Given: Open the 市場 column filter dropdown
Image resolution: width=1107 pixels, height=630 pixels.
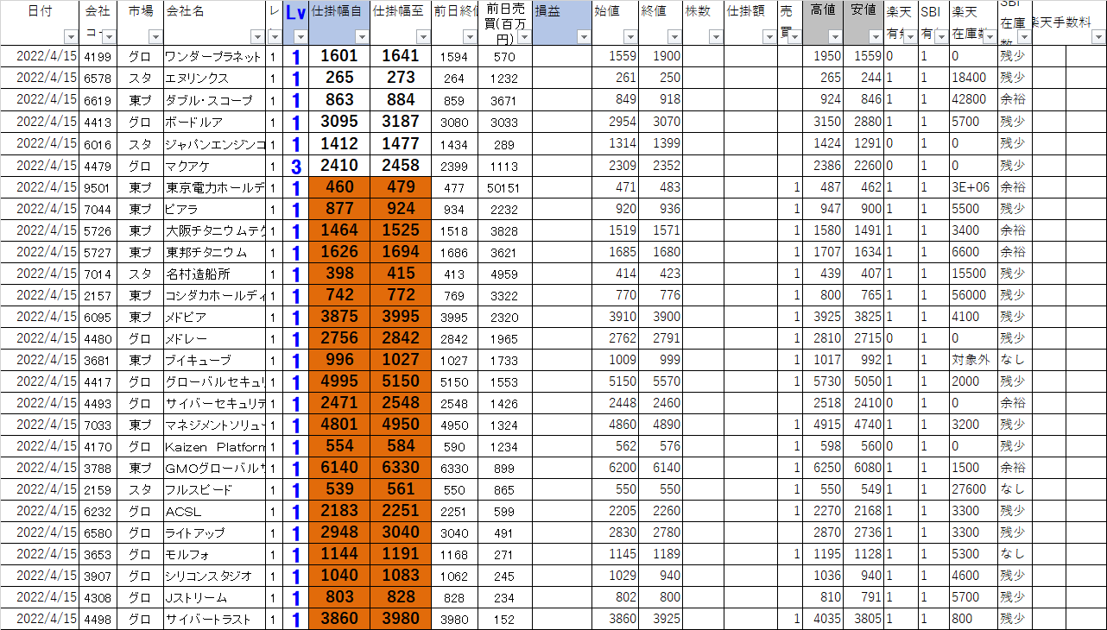Looking at the screenshot, I should (155, 37).
